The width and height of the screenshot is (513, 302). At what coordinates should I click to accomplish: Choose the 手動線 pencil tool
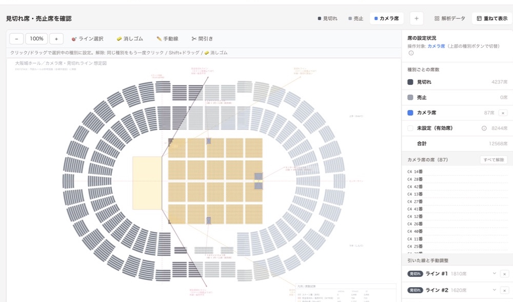167,39
